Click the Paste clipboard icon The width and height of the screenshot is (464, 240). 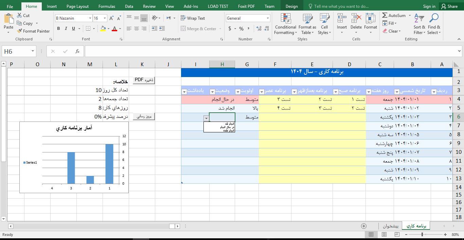(x=8, y=18)
